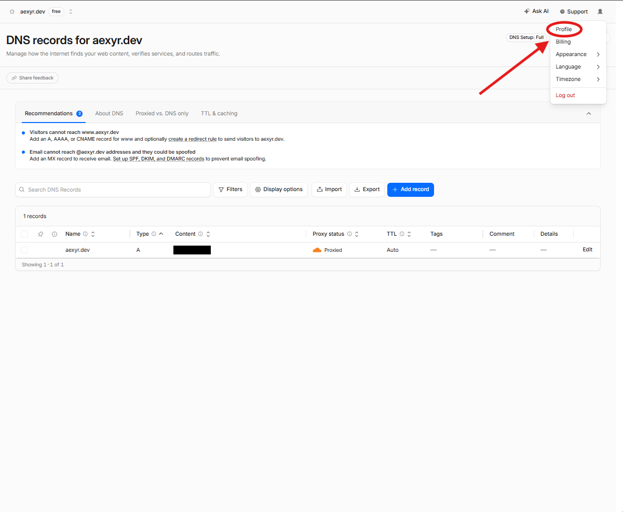
Task: Star the aexyr.dev zone favorite icon
Action: (x=12, y=11)
